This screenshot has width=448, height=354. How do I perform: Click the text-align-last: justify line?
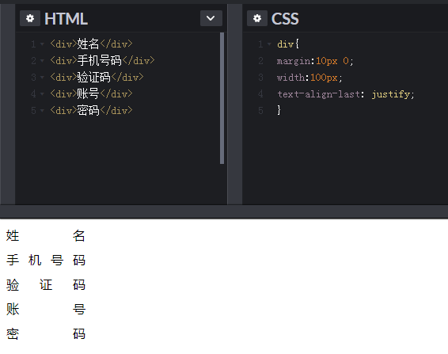coord(346,94)
